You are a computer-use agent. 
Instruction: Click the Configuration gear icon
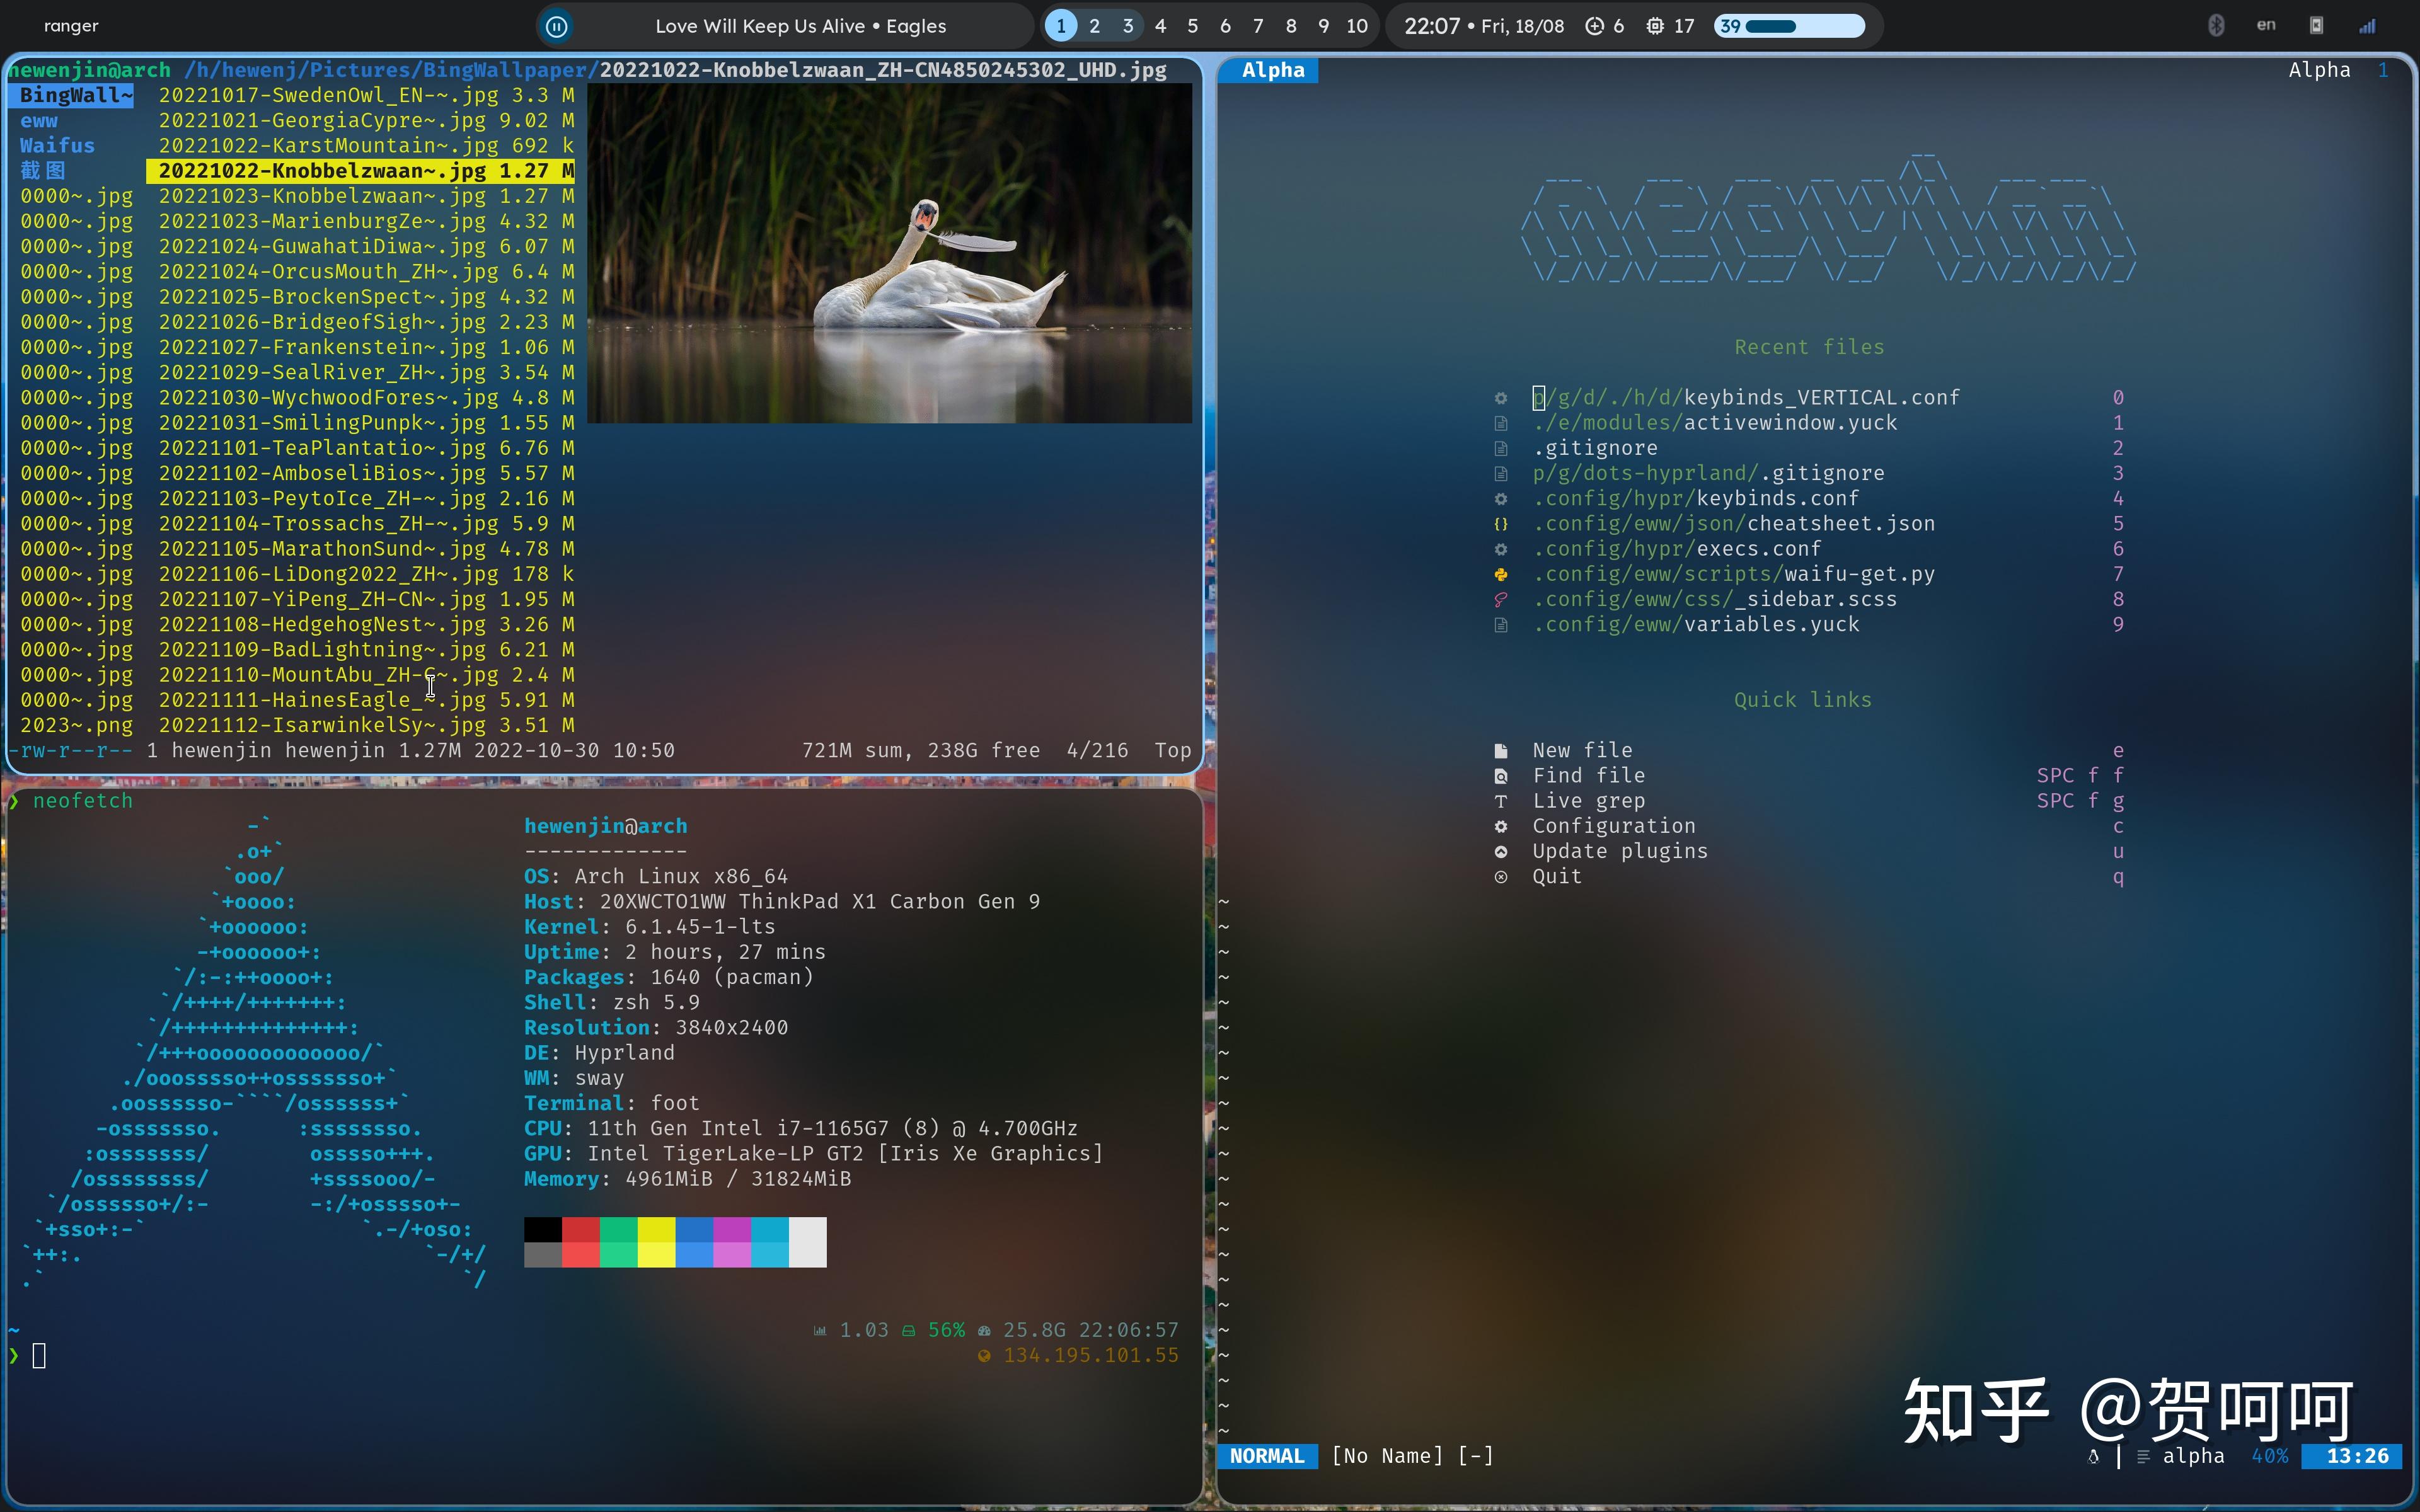(x=1500, y=826)
